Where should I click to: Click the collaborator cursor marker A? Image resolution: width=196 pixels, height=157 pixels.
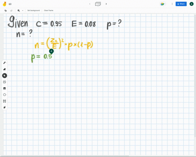[x=51, y=52]
